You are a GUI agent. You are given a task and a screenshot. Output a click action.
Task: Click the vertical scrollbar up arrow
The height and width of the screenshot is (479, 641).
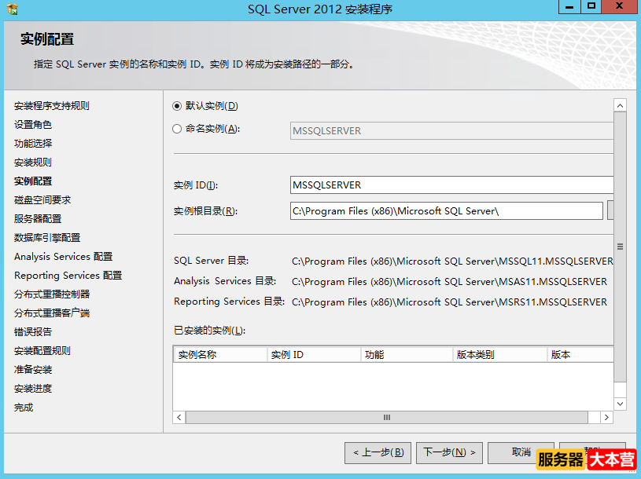pyautogui.click(x=620, y=106)
